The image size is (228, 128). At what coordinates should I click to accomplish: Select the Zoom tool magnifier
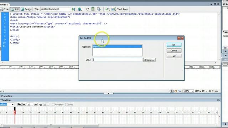[180, 91]
